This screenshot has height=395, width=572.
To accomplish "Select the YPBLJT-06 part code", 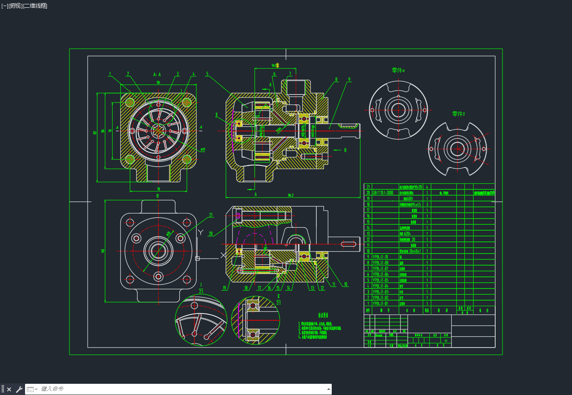I will tap(380, 274).
